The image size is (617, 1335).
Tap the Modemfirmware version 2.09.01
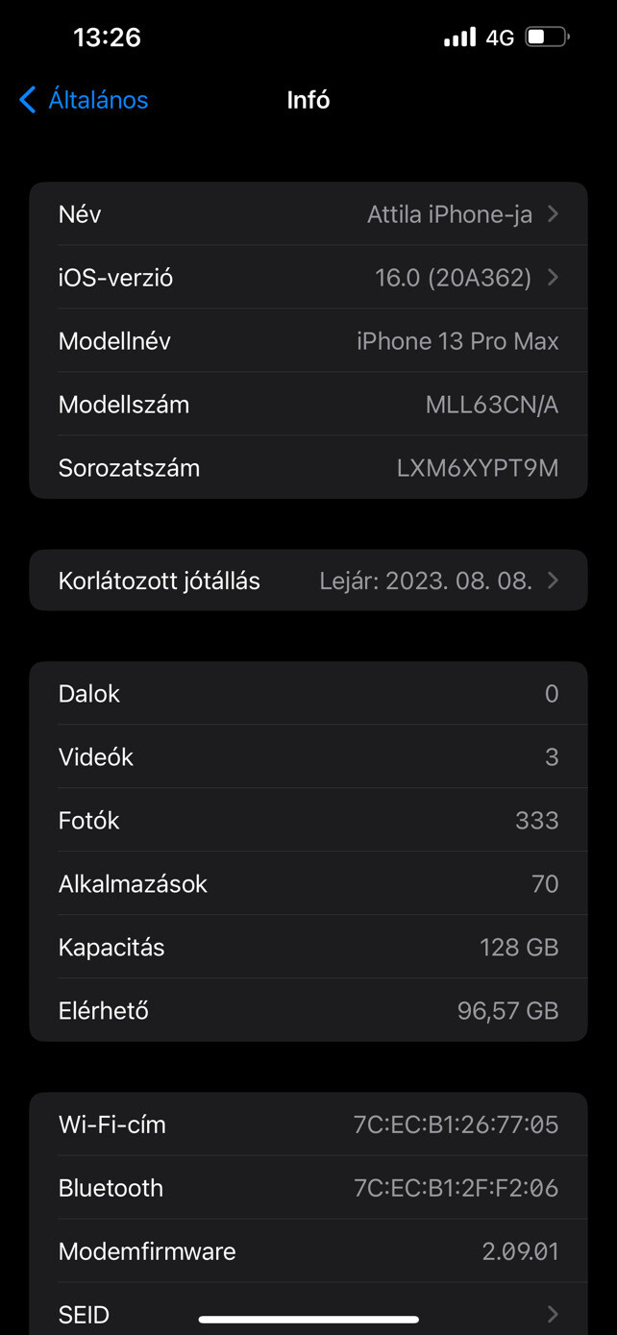[x=520, y=1251]
